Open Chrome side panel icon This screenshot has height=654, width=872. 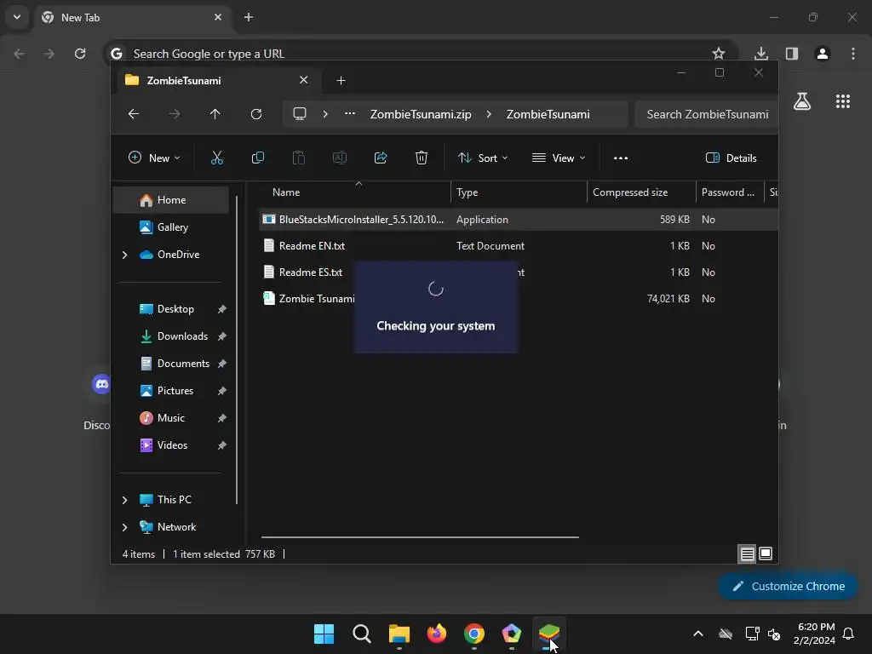[x=792, y=54]
